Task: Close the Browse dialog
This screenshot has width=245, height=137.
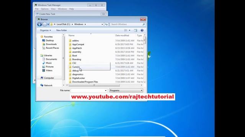Action: (143, 19)
